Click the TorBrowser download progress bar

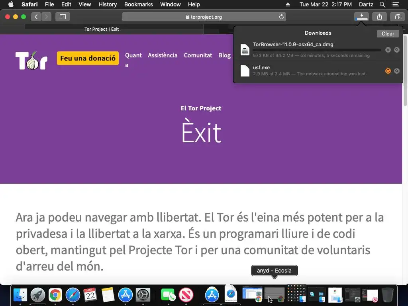pos(317,50)
